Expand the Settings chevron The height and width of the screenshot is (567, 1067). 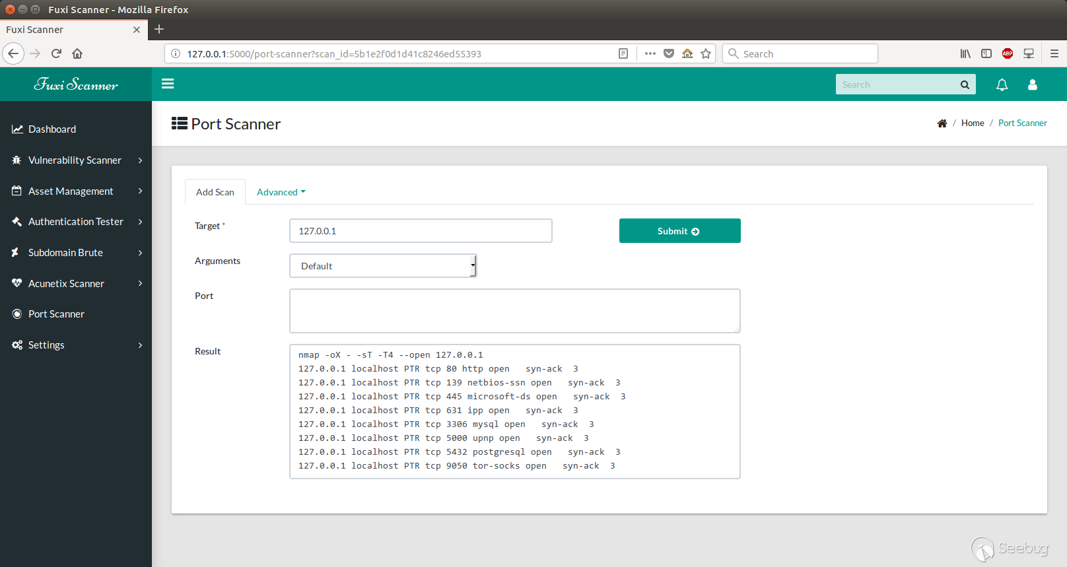click(x=140, y=345)
